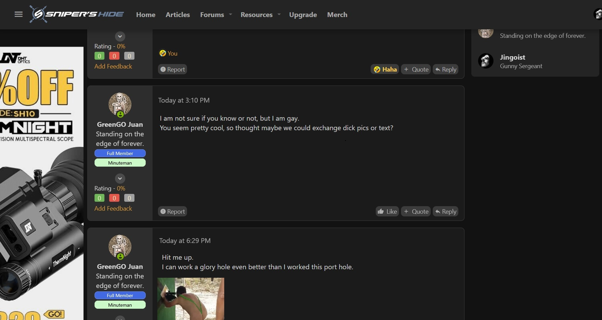The width and height of the screenshot is (602, 320).
Task: Click Jingoist avatar in sidebar
Action: tap(486, 61)
